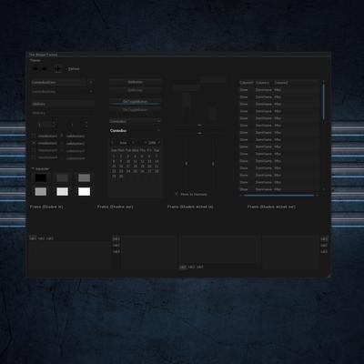Click the checkbutton4 checkbox
Screen dimensions: 364x364
click(34, 157)
